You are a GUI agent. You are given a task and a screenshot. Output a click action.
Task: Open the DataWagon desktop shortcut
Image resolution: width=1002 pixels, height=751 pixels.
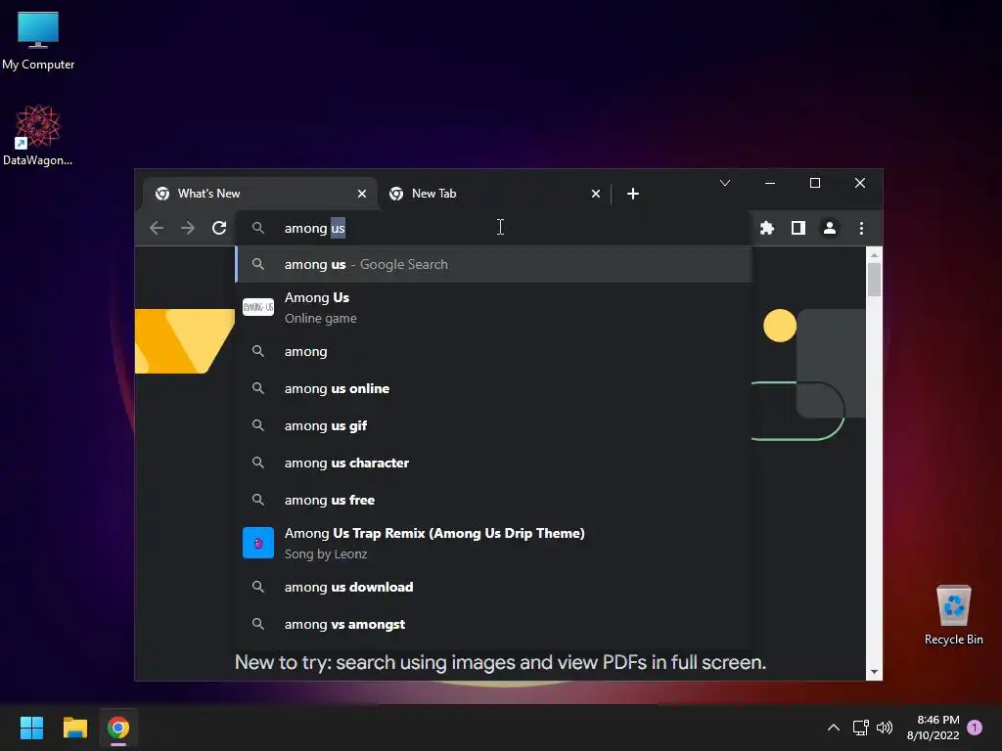coord(38,135)
